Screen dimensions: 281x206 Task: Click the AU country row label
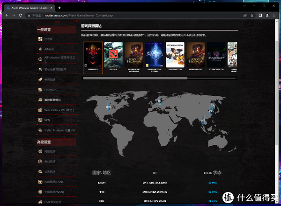(102, 201)
